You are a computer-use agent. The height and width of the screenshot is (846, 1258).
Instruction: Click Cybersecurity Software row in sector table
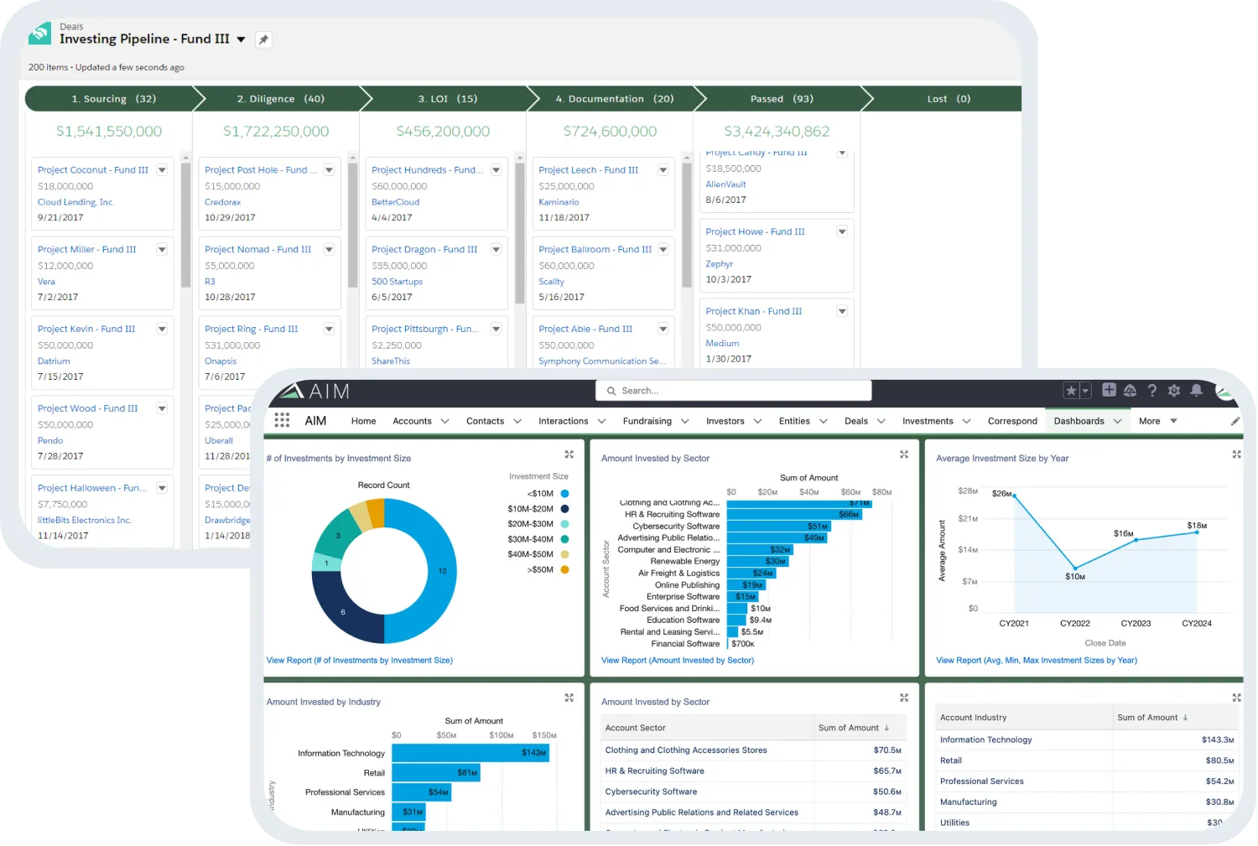click(752, 792)
